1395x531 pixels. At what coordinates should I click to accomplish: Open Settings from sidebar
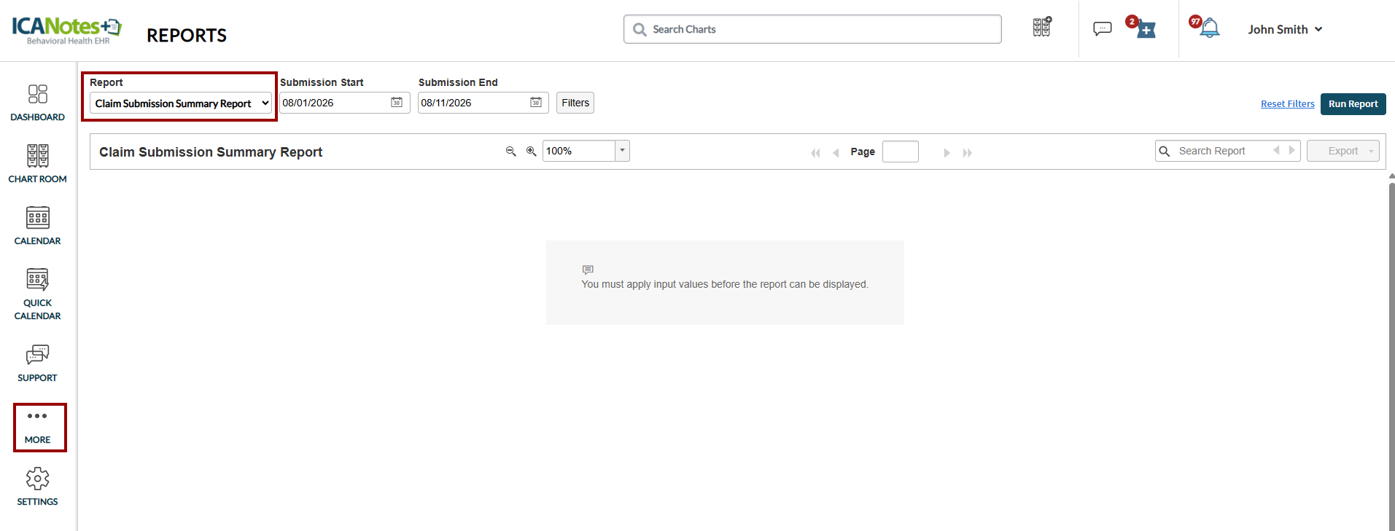[37, 487]
